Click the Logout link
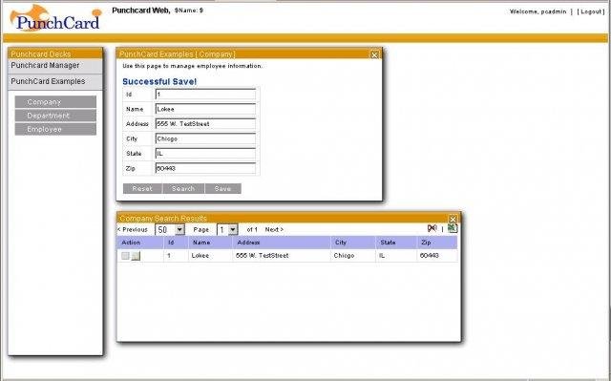This screenshot has height=381, width=611. pos(591,11)
